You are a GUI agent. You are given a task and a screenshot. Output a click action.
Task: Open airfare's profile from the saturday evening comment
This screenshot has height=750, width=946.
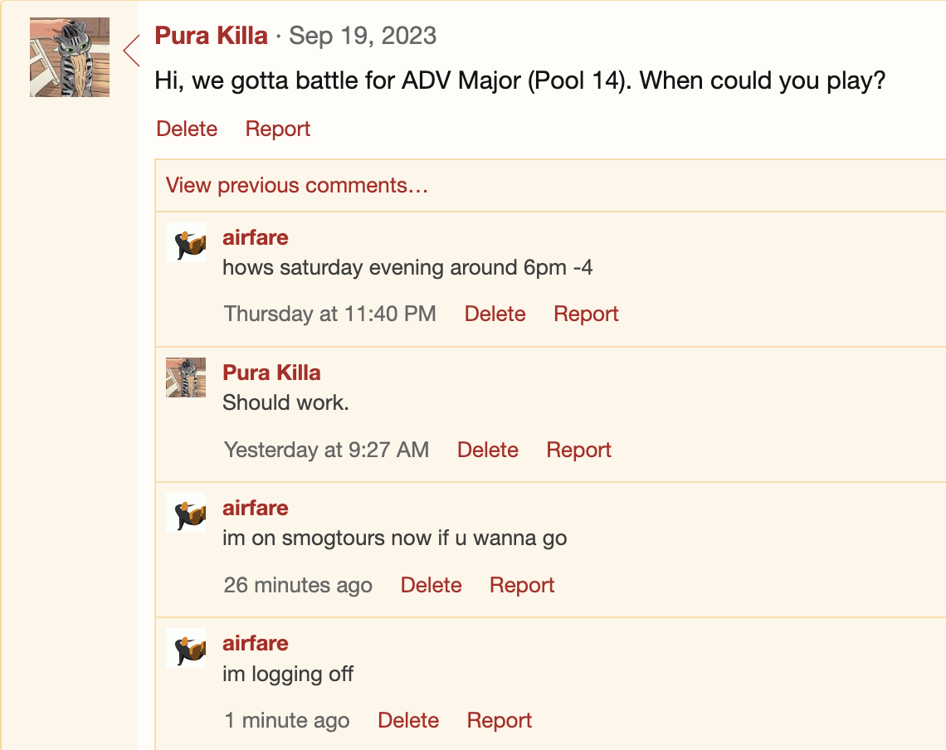point(256,237)
